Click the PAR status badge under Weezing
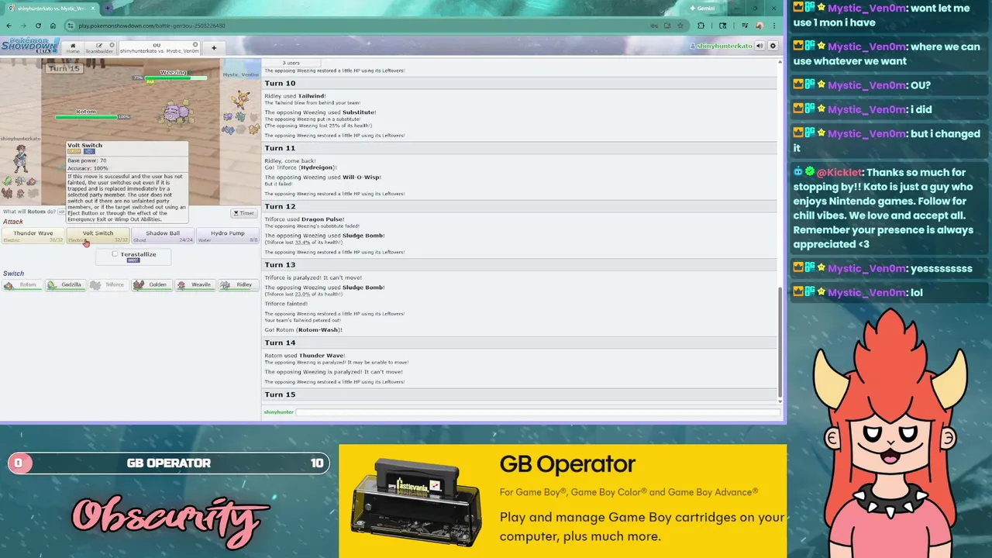The image size is (992, 558). (x=150, y=81)
